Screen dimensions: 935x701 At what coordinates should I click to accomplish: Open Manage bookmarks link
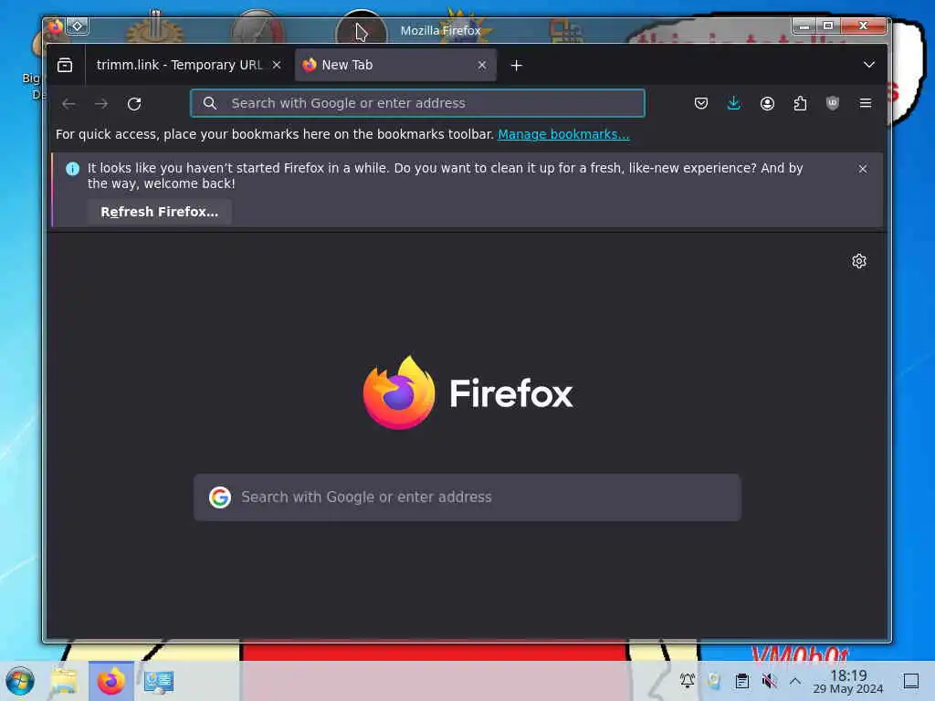pyautogui.click(x=563, y=135)
